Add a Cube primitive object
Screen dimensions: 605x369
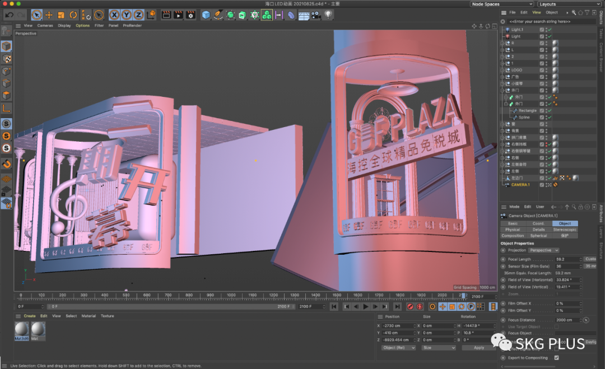206,15
